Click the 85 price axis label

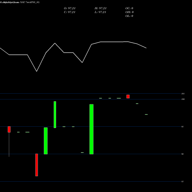click(x=182, y=182)
